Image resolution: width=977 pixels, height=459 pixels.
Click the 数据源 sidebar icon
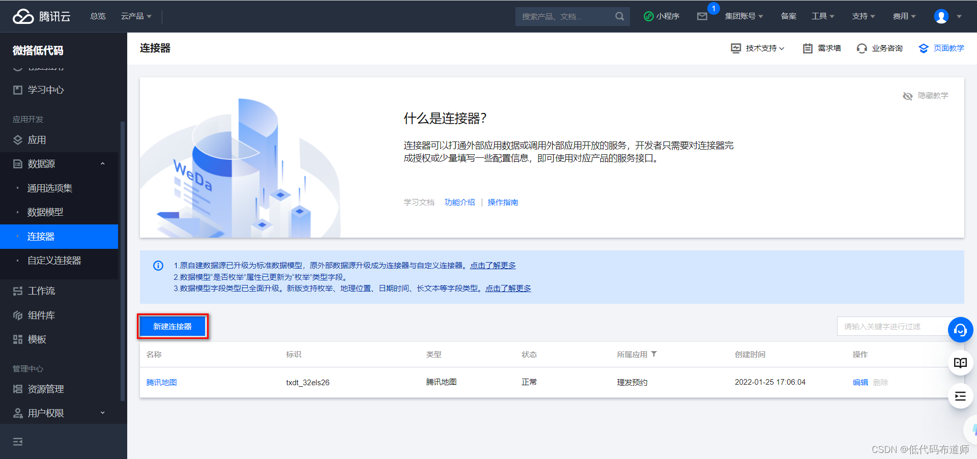click(x=18, y=164)
